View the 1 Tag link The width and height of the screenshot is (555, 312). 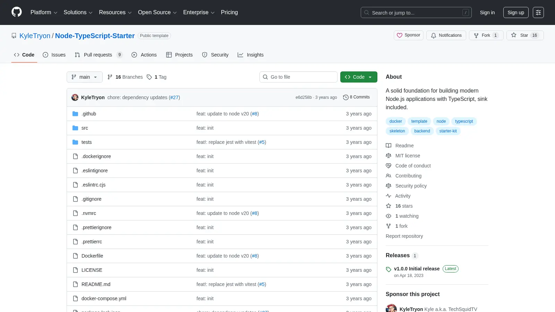click(156, 77)
